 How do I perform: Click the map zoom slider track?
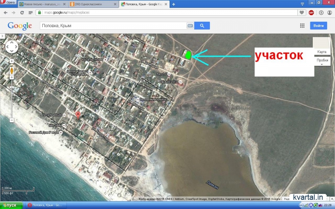pyautogui.click(x=12, y=100)
